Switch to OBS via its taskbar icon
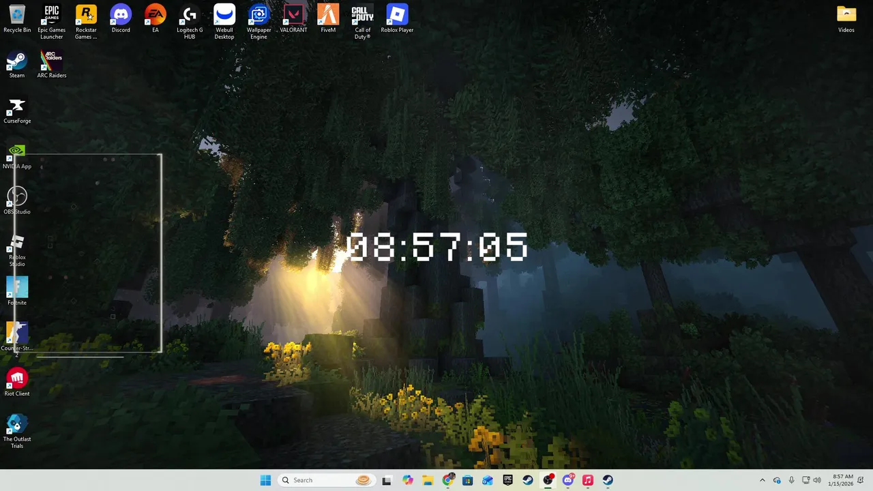This screenshot has width=873, height=491. (x=548, y=480)
